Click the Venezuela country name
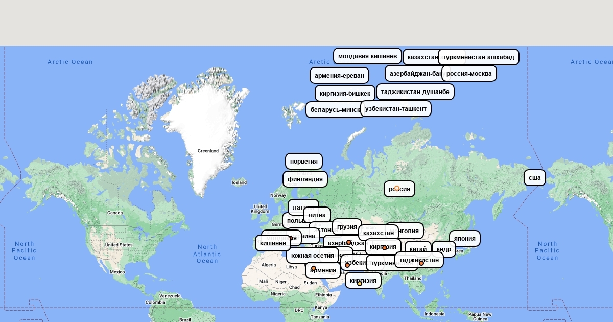The width and height of the screenshot is (613, 322). [x=170, y=295]
